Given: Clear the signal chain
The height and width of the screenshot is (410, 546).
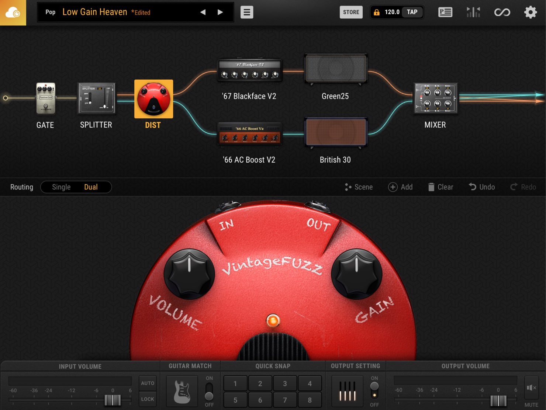Looking at the screenshot, I should coord(440,187).
